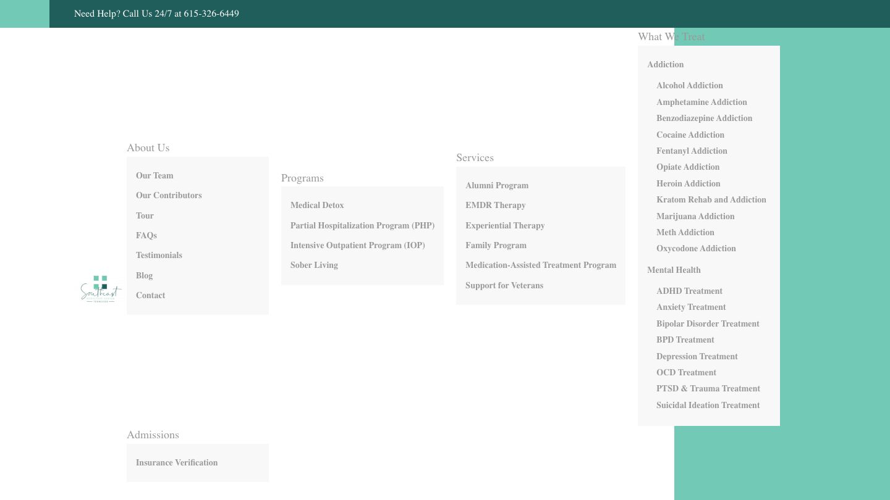
Task: Open the What We Treat menu
Action: click(x=671, y=36)
